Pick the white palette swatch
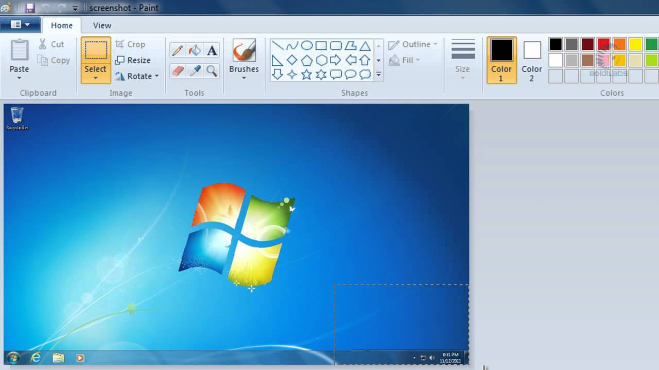 point(556,60)
